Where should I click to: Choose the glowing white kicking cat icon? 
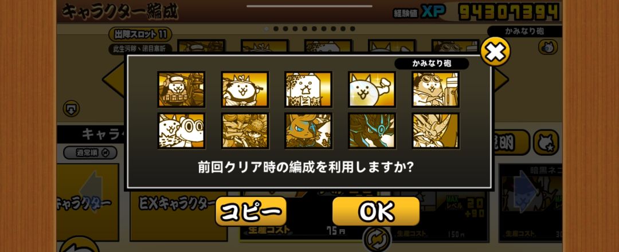click(x=372, y=89)
